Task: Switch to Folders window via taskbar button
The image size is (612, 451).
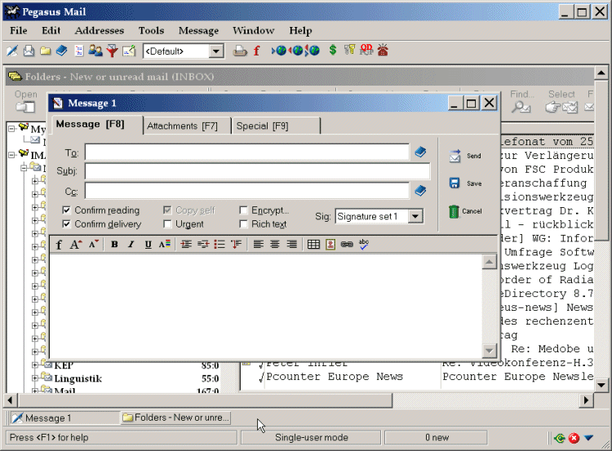Action: pyautogui.click(x=175, y=418)
